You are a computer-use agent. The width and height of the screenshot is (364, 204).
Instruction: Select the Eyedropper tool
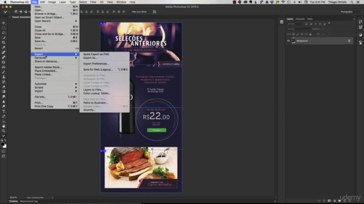coord(3,48)
